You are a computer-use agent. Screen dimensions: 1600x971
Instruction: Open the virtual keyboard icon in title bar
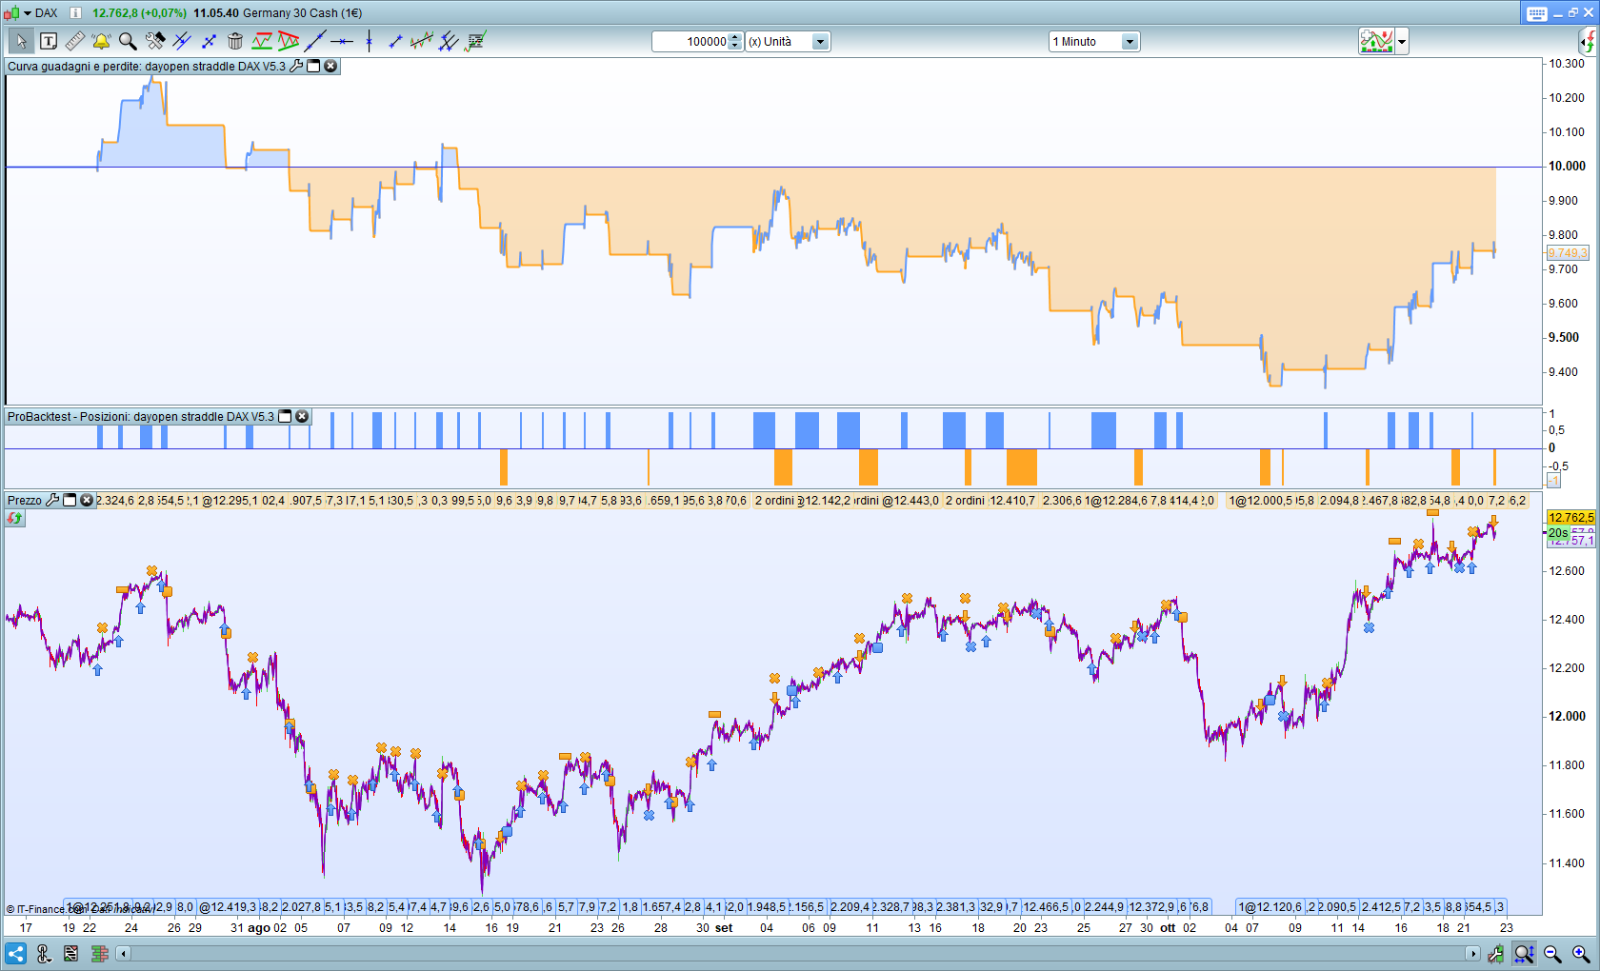point(1536,12)
